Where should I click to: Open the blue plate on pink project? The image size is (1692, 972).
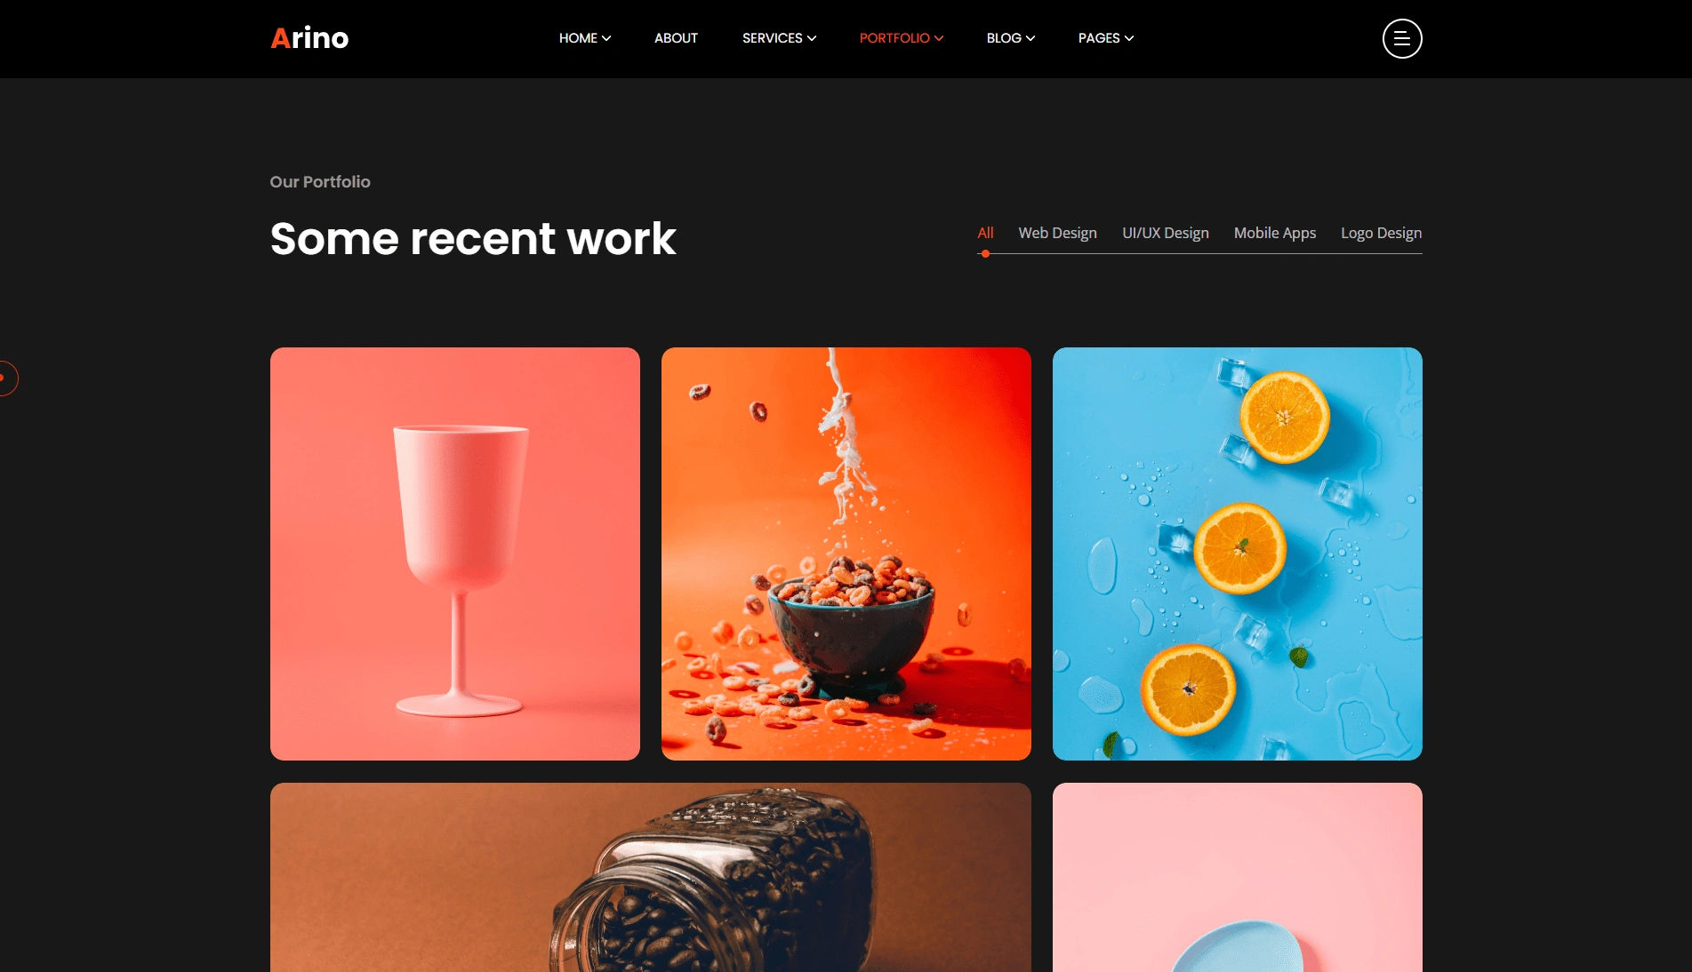point(1238,877)
